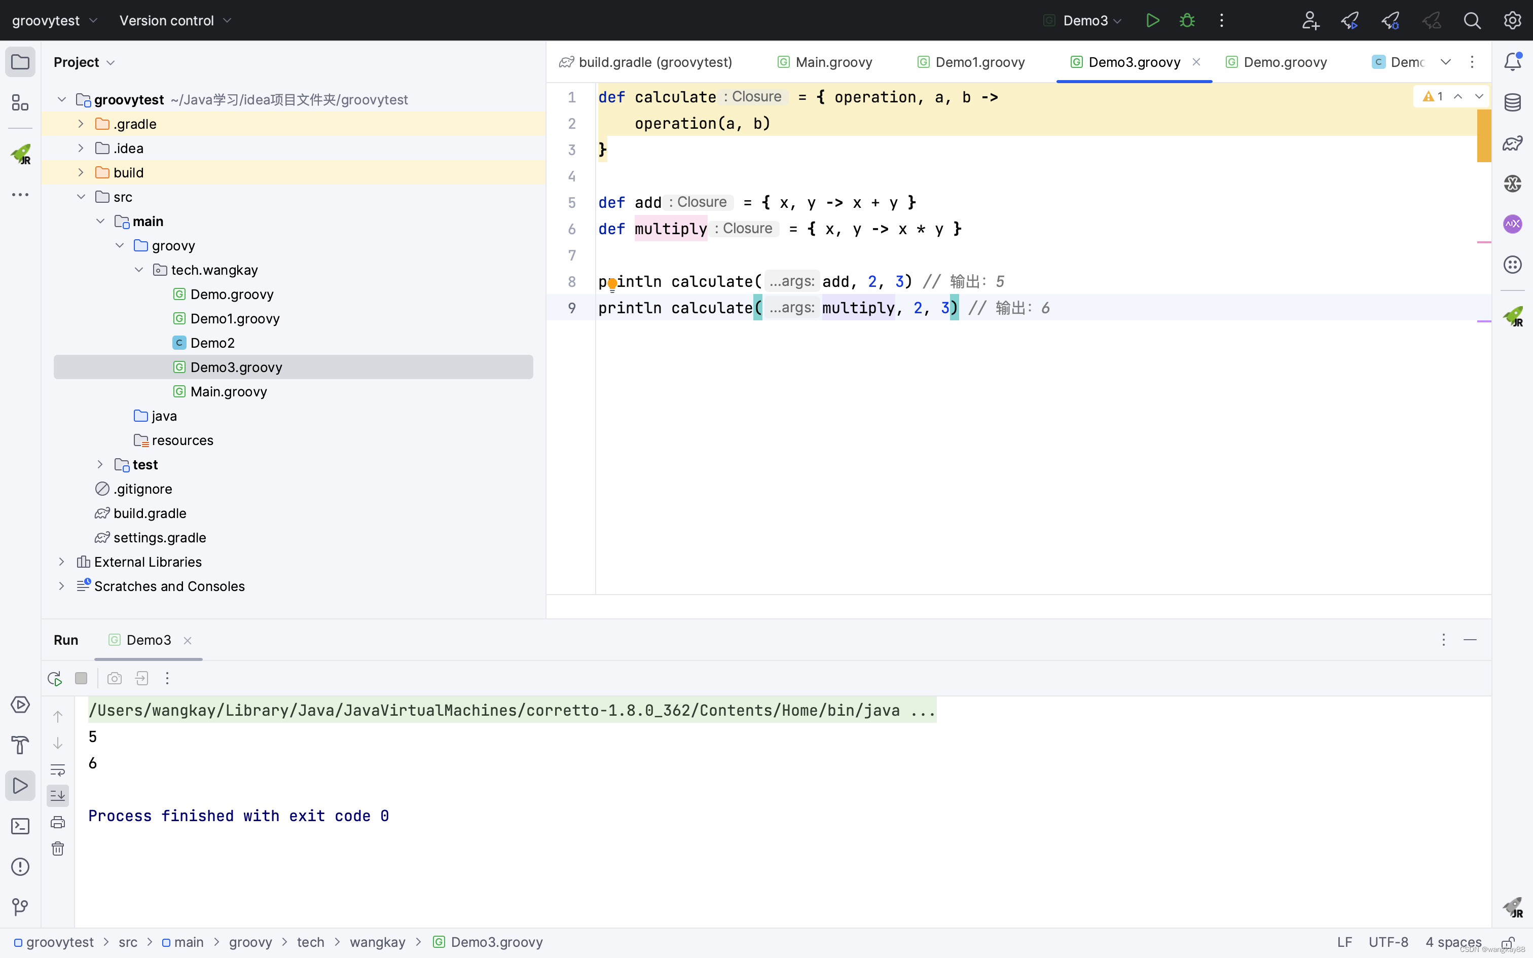The height and width of the screenshot is (958, 1533).
Task: Clear all console output with trash icon
Action: [x=58, y=849]
